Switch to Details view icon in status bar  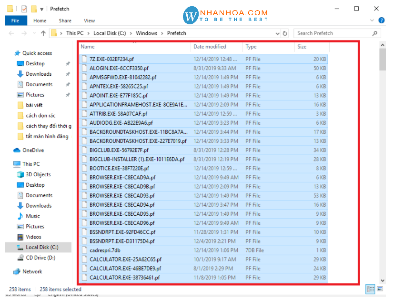click(x=371, y=289)
